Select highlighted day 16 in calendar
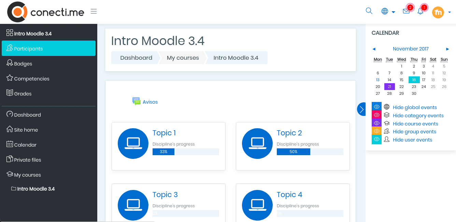The height and width of the screenshot is (222, 456). (414, 80)
